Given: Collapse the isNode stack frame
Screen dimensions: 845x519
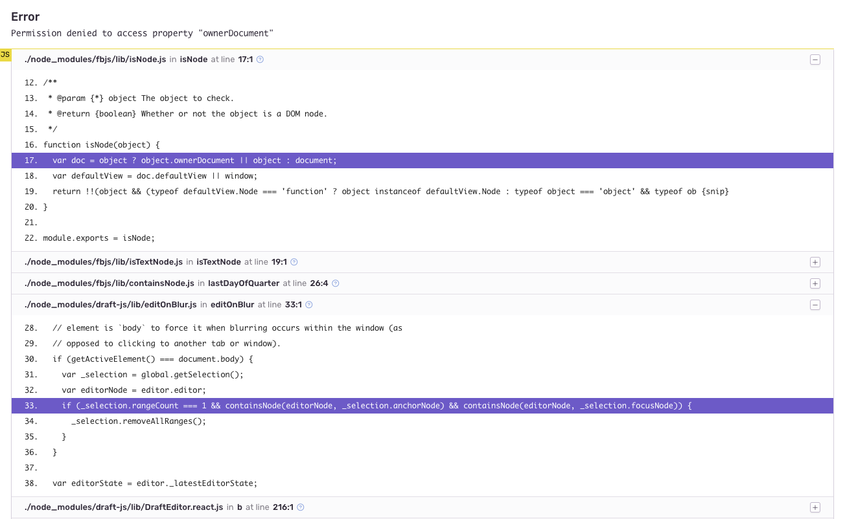Looking at the screenshot, I should point(815,59).
